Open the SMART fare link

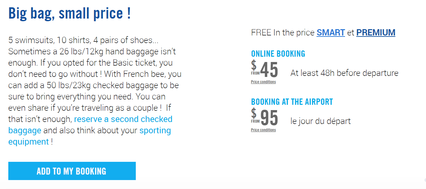331,32
